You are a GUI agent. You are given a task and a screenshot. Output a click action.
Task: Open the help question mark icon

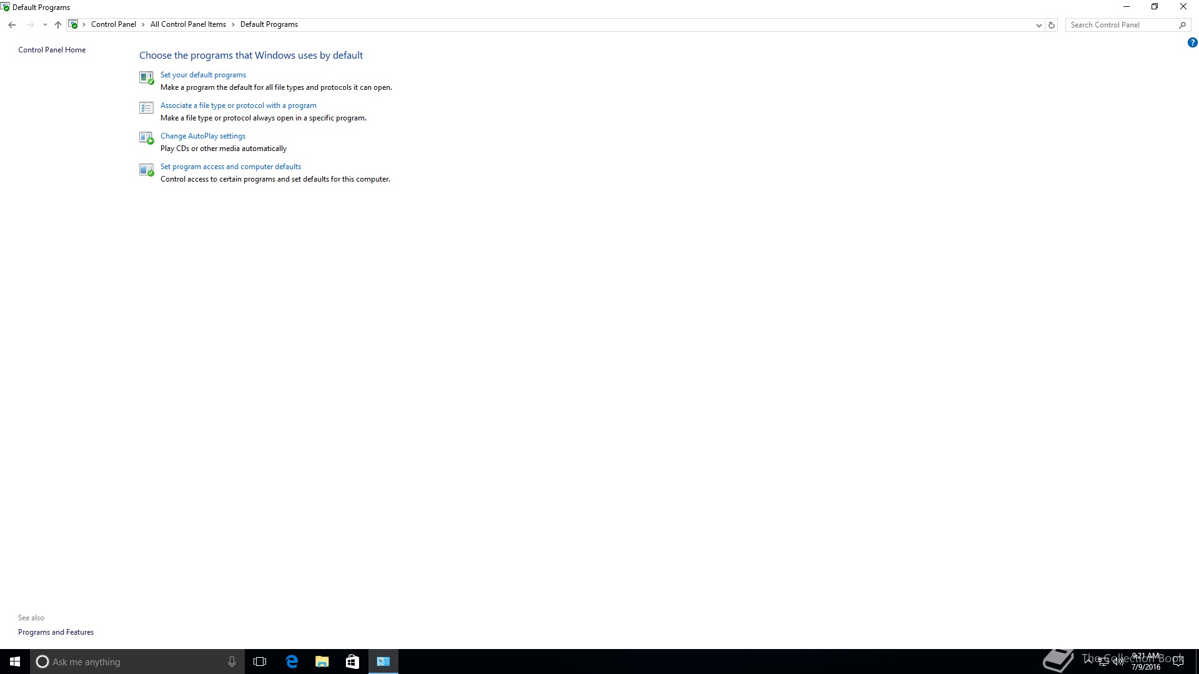coord(1192,42)
